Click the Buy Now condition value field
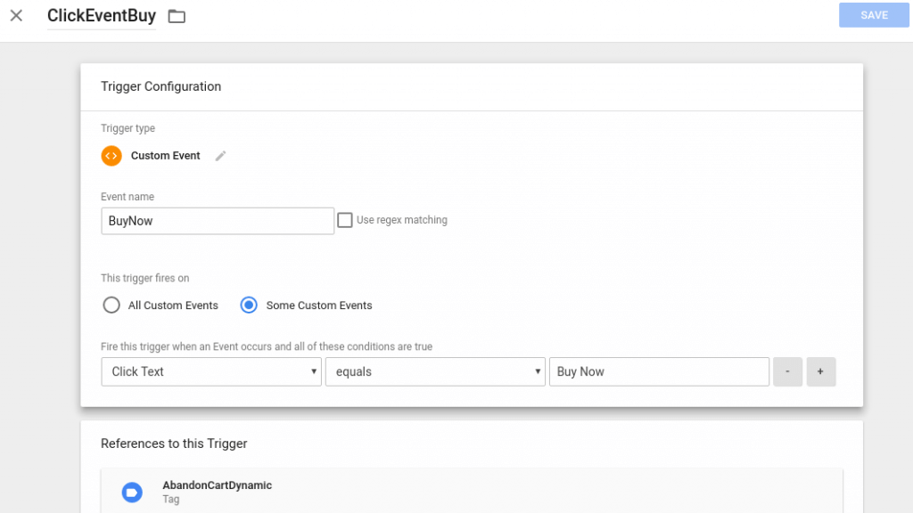This screenshot has width=913, height=513. tap(659, 371)
